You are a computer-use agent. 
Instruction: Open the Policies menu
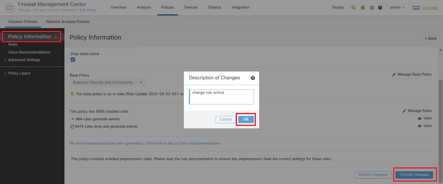click(168, 8)
